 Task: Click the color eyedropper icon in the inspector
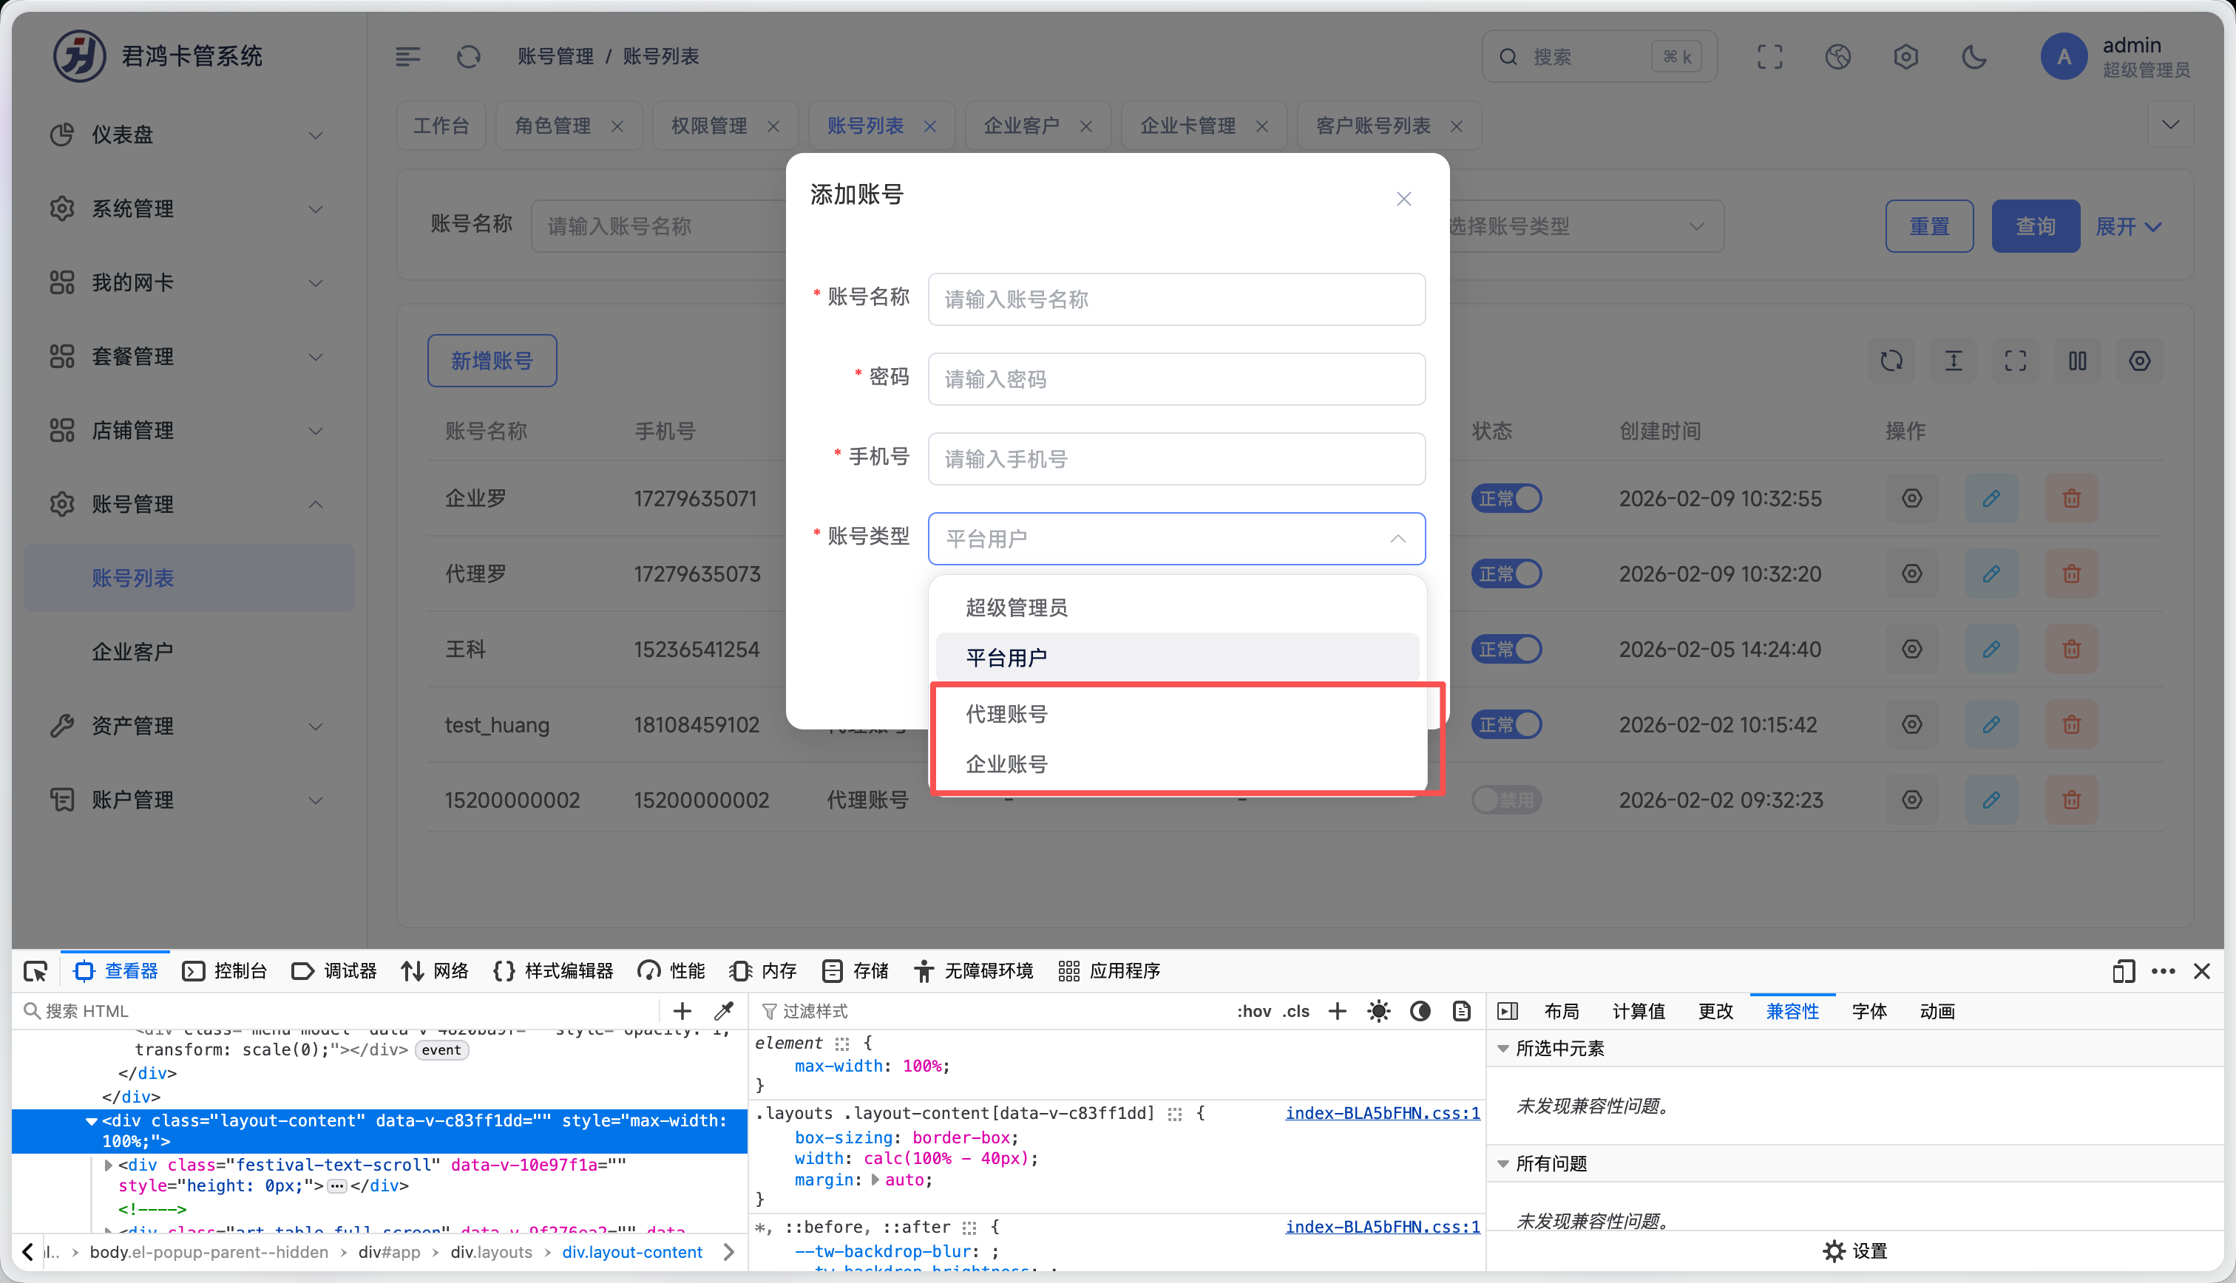tap(724, 1011)
